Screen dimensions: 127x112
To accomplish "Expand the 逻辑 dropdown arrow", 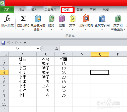I will (x=62, y=29).
